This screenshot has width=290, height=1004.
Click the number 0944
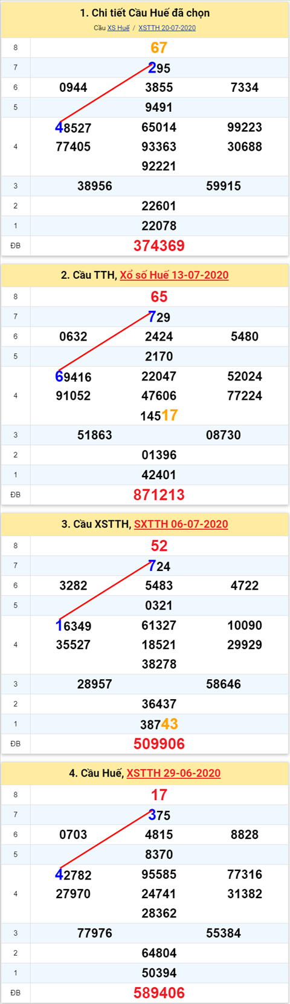tap(73, 88)
